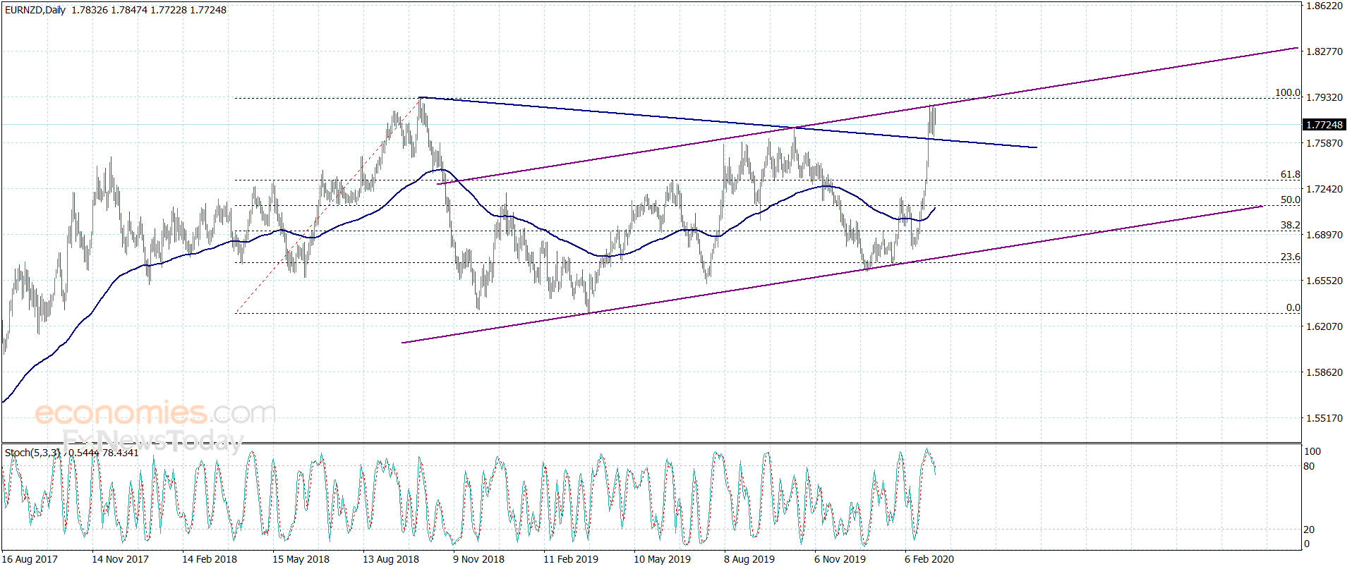Viewport: 1352px width, 569px height.
Task: Click the stochastic 80 level label
Action: click(1309, 466)
